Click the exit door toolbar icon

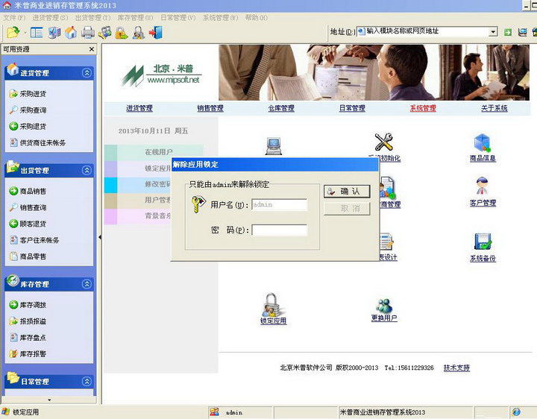[x=155, y=33]
